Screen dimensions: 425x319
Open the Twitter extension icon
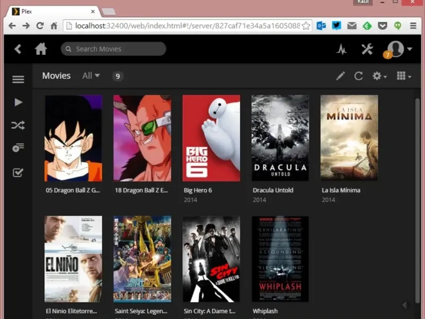(x=337, y=26)
